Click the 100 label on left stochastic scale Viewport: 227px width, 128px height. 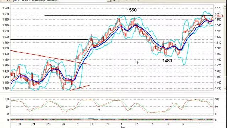click(x=7, y=100)
